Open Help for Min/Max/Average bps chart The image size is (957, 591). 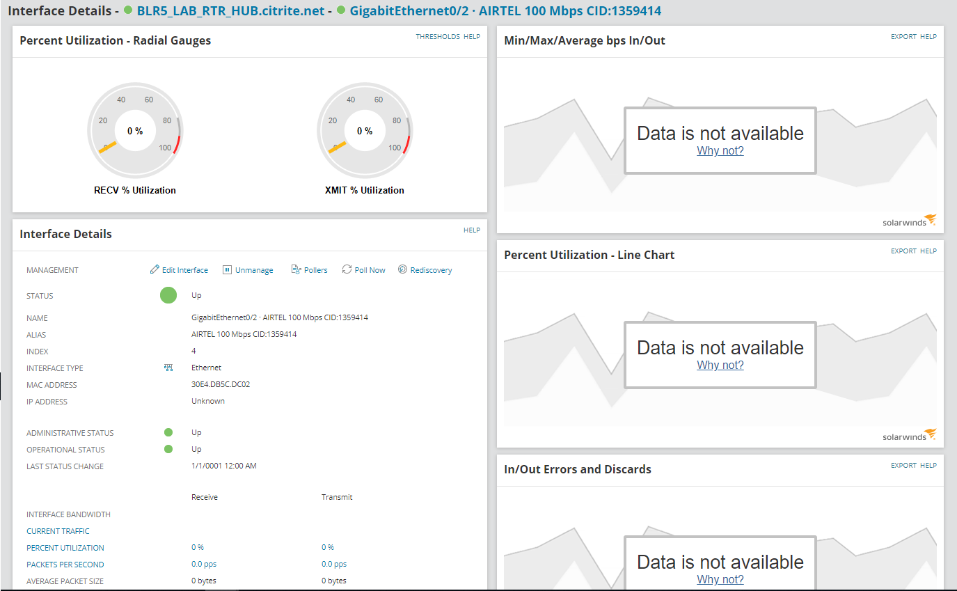[x=928, y=36]
